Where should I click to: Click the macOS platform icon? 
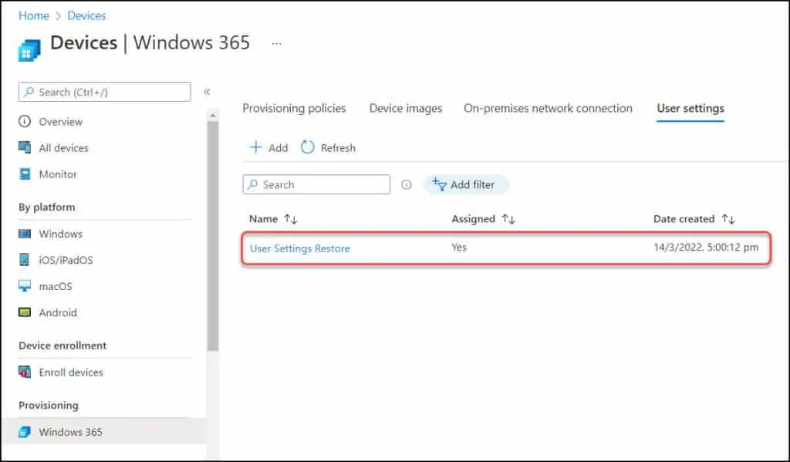pyautogui.click(x=25, y=286)
